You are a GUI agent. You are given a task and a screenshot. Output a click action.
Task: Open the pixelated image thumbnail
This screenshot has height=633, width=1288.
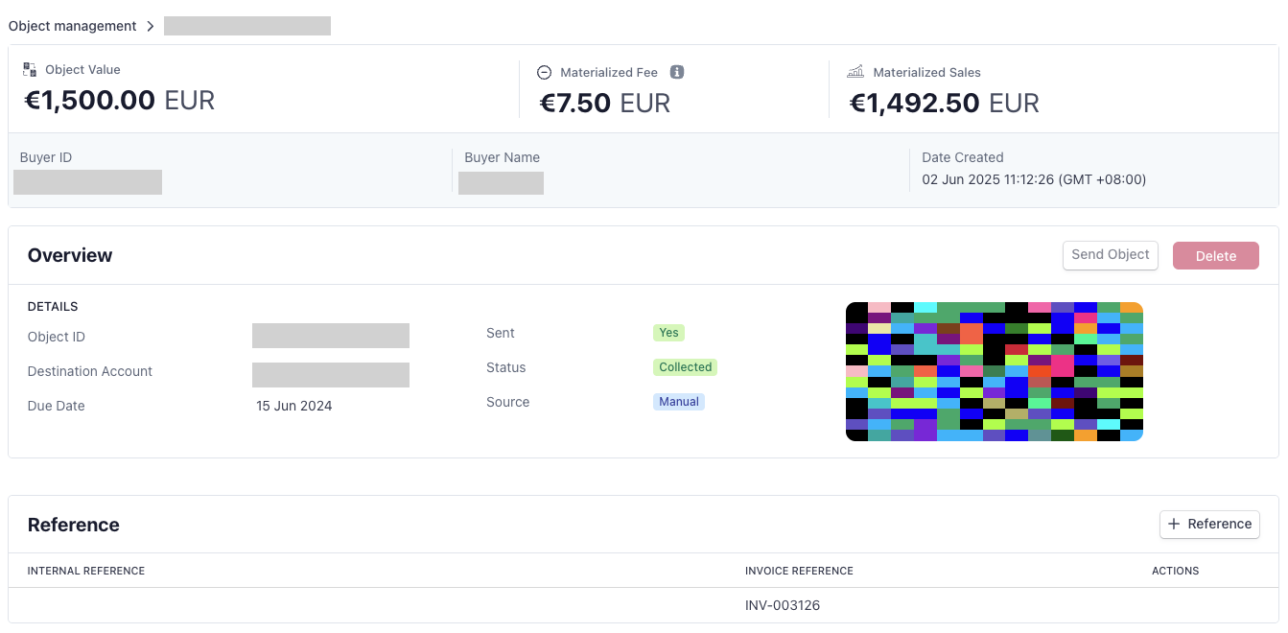pyautogui.click(x=994, y=371)
